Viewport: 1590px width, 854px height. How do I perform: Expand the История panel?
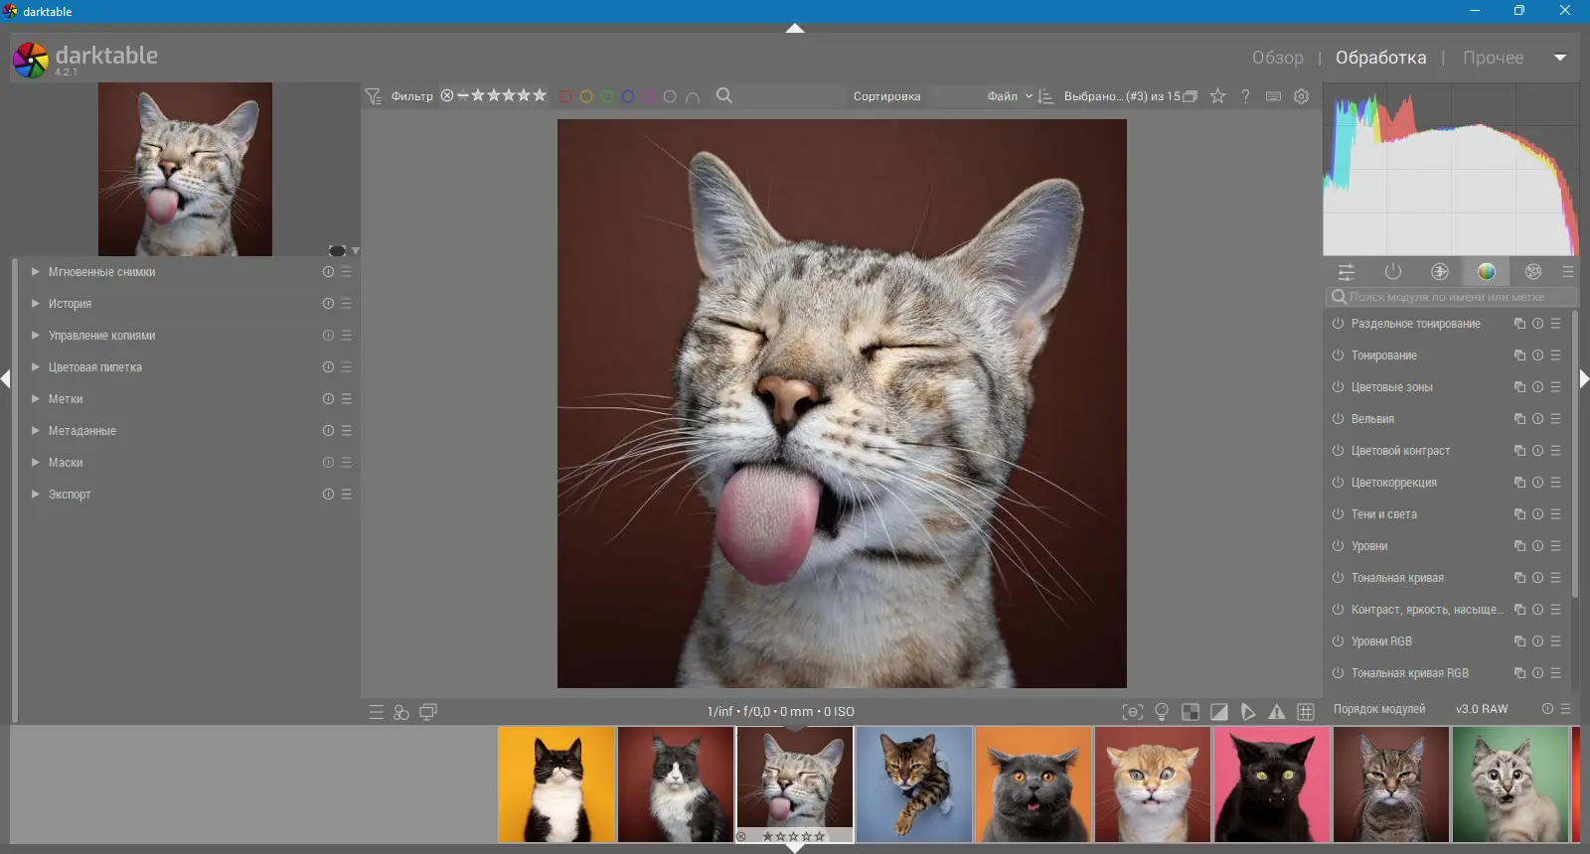pos(70,304)
